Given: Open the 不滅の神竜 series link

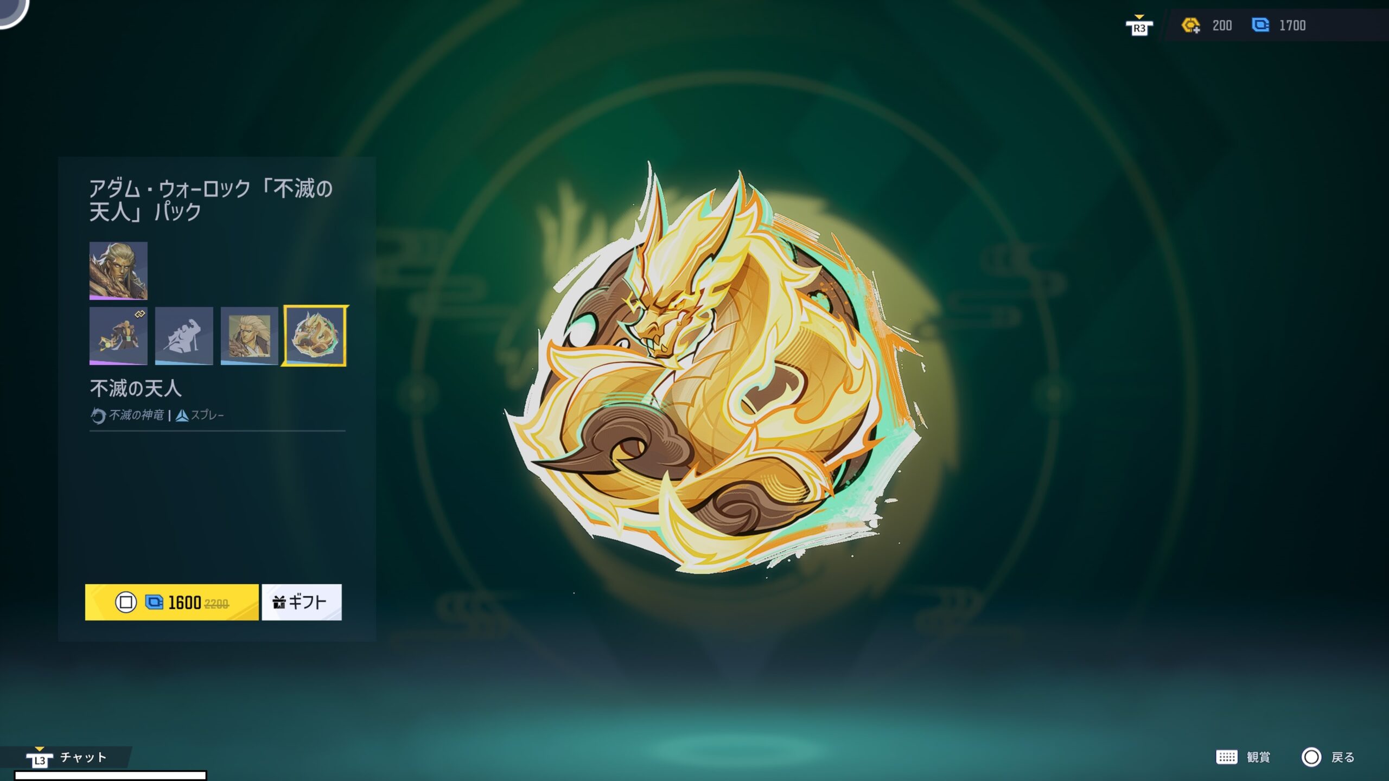Looking at the screenshot, I should pyautogui.click(x=136, y=415).
